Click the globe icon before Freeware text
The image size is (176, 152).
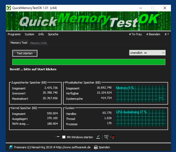(11, 147)
